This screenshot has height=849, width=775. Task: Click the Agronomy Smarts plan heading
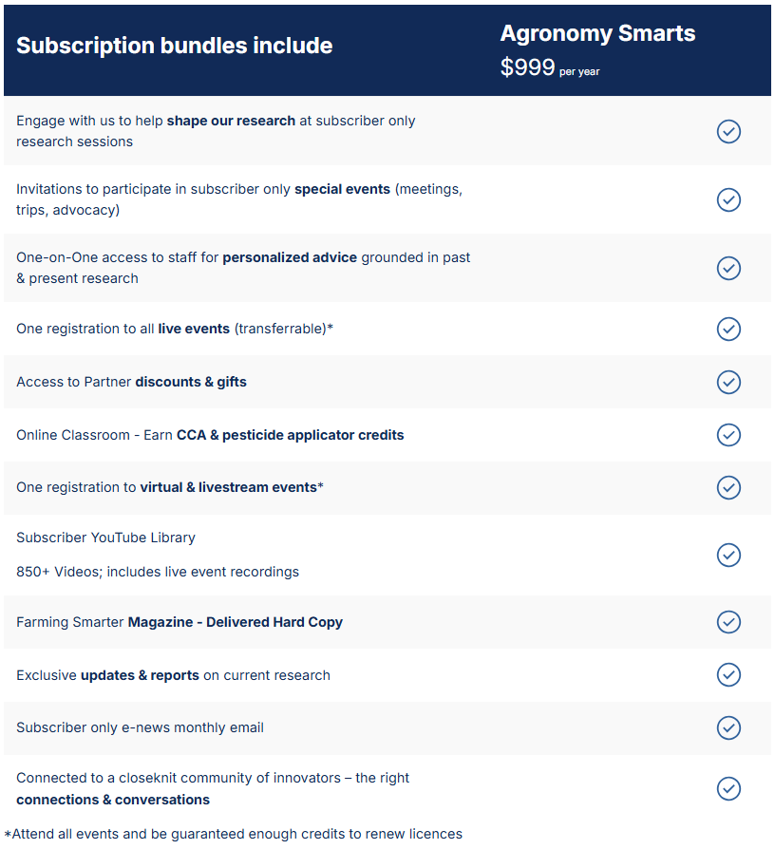tap(597, 33)
